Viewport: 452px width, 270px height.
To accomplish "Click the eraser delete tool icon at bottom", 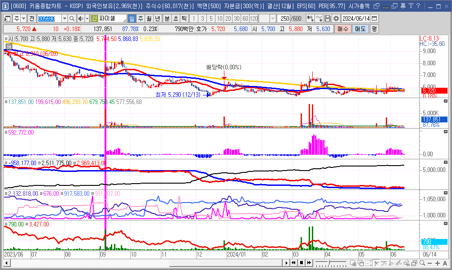I will click(x=406, y=263).
